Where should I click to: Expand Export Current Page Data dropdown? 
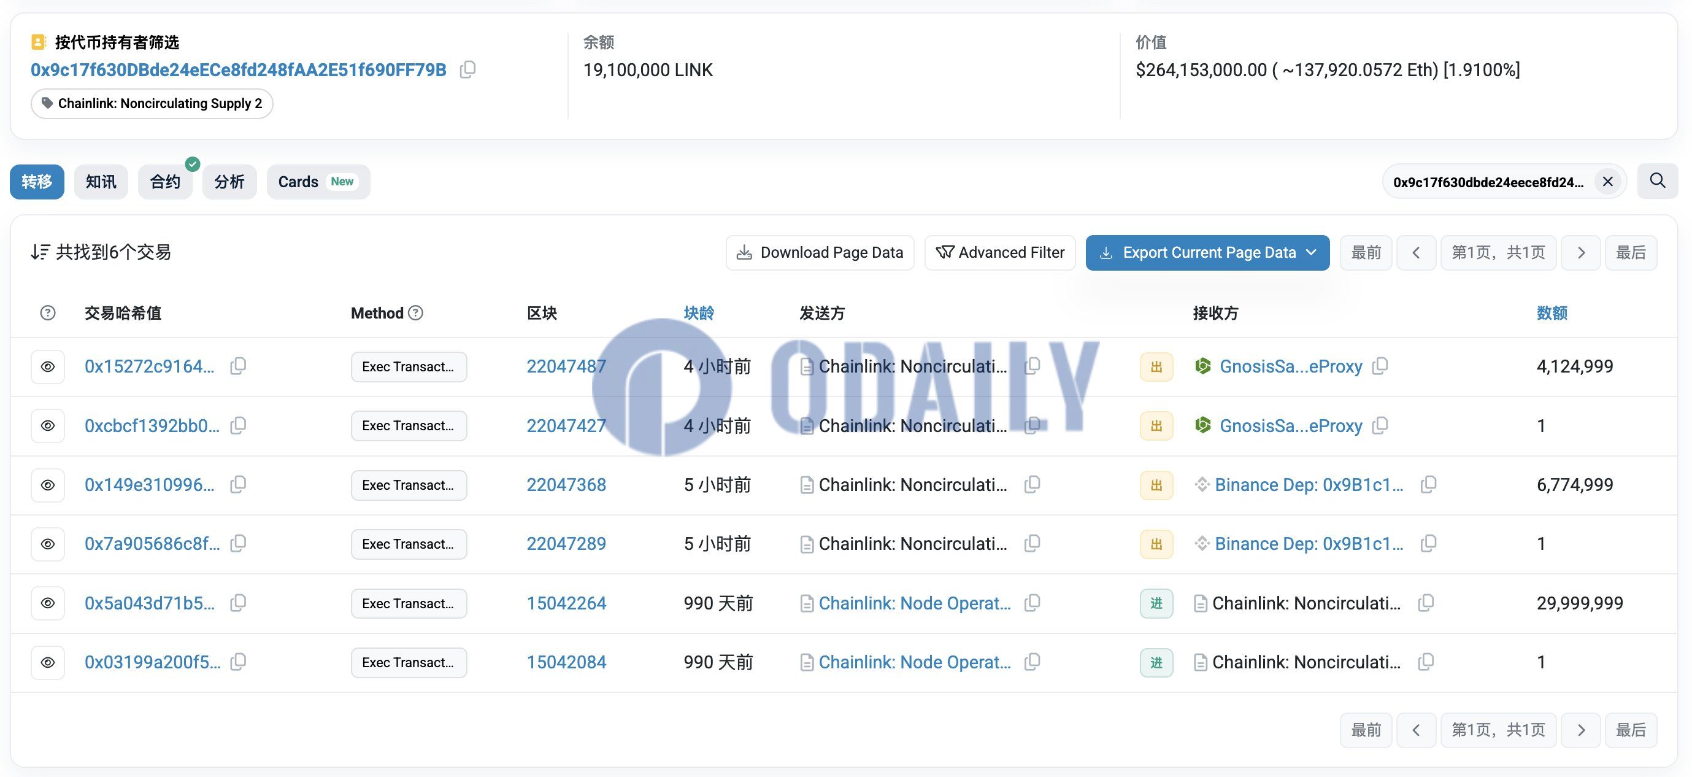click(x=1312, y=252)
